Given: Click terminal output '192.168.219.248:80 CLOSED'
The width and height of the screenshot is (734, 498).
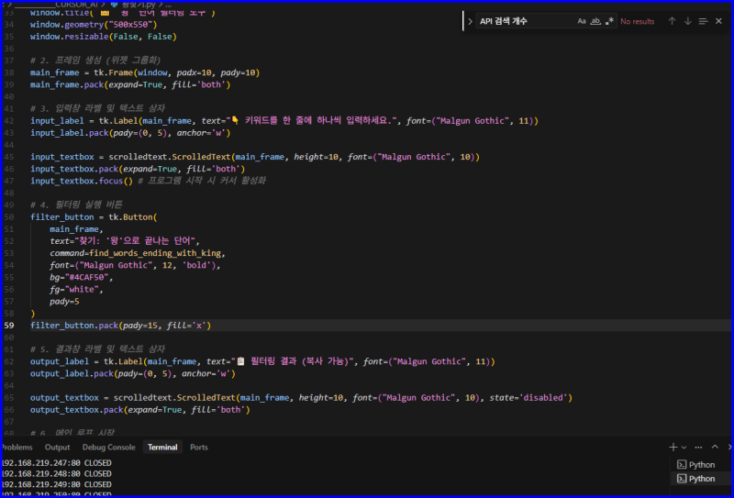Looking at the screenshot, I should [x=56, y=473].
